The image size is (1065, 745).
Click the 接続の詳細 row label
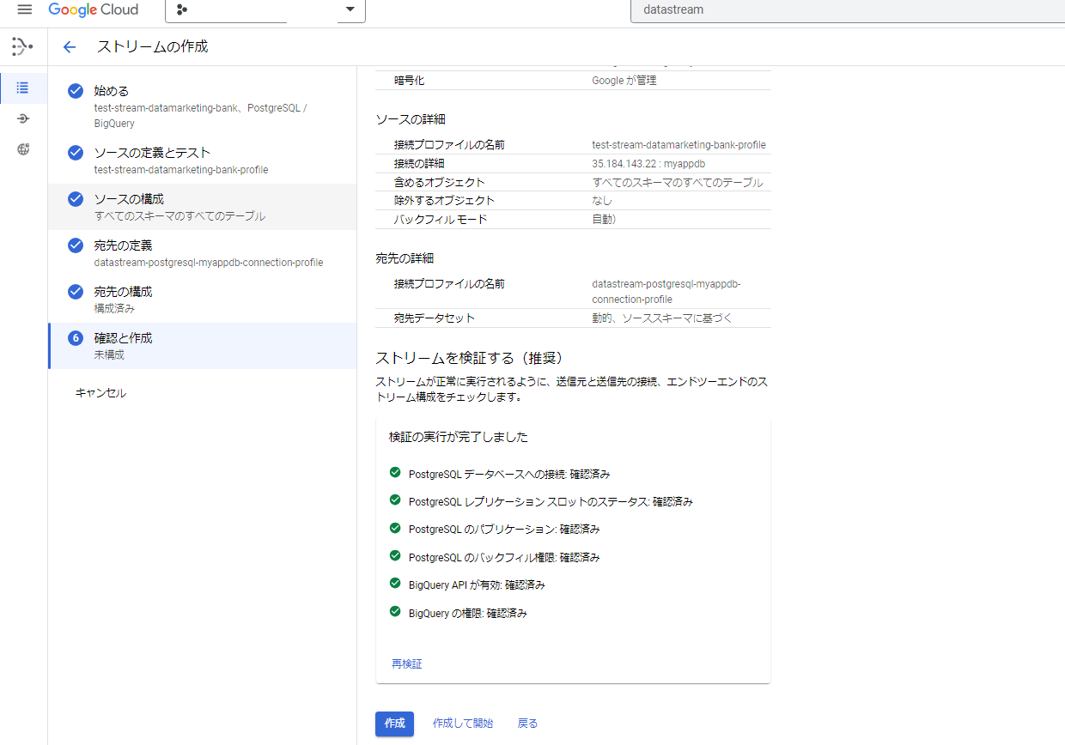(421, 164)
